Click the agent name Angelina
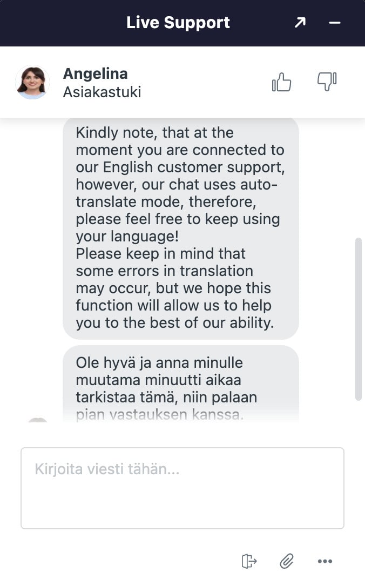This screenshot has height=579, width=365. click(x=95, y=73)
